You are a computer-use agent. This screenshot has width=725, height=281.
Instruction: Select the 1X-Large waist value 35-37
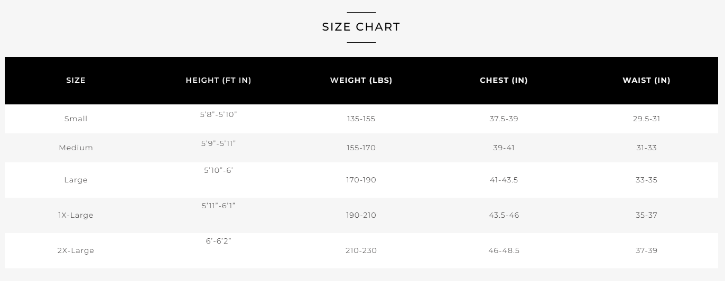pyautogui.click(x=646, y=215)
